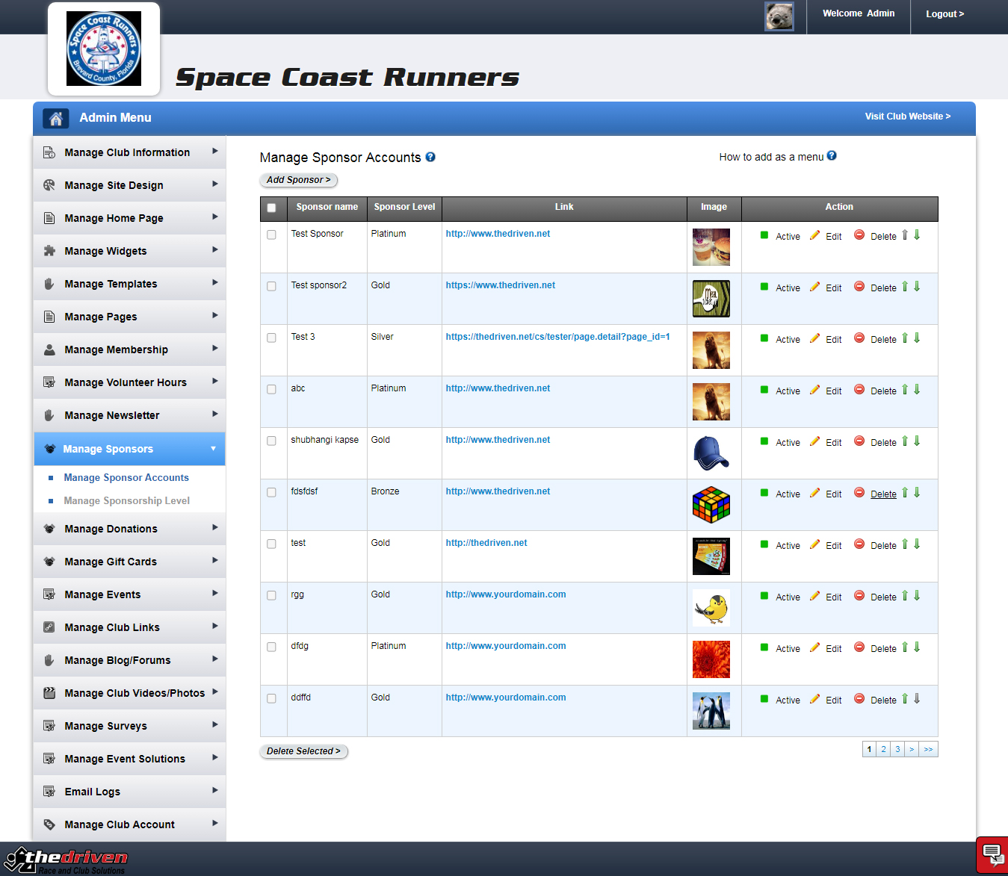
Task: Toggle the select-all checkbox in table header
Action: (x=271, y=208)
